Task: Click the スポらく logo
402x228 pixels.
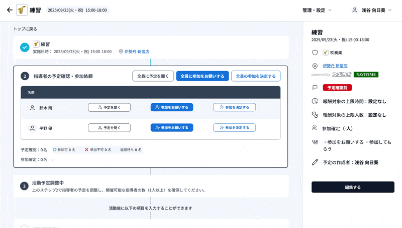Action: point(342,74)
